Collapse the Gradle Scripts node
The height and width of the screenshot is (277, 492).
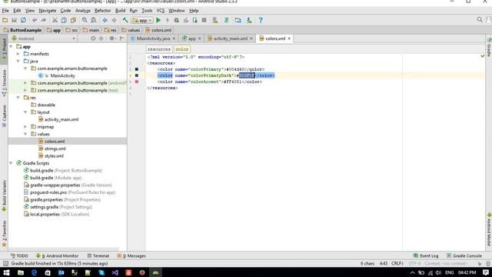coord(12,163)
